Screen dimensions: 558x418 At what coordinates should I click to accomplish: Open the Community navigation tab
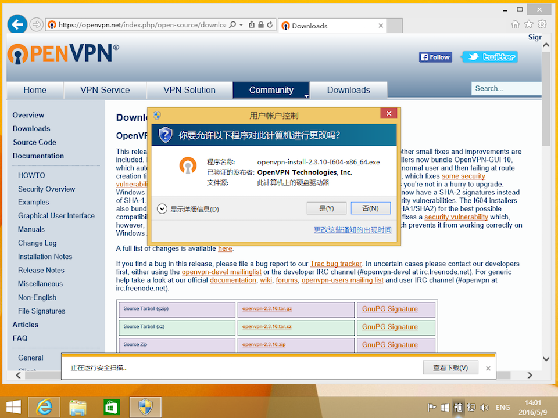coord(271,90)
